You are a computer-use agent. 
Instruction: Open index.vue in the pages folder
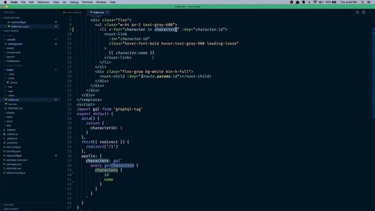tap(13, 100)
